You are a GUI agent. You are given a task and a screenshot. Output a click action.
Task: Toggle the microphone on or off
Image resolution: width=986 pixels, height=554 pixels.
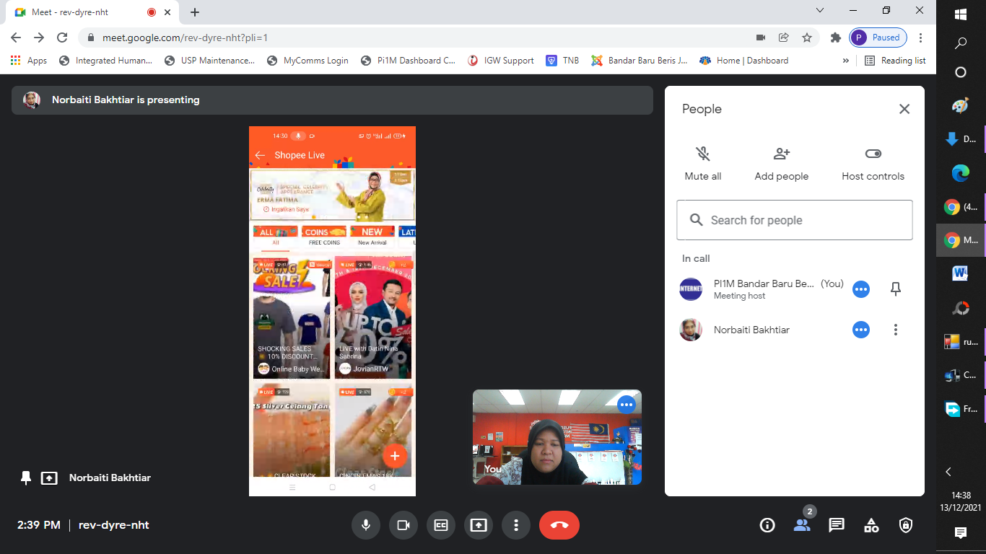click(366, 525)
